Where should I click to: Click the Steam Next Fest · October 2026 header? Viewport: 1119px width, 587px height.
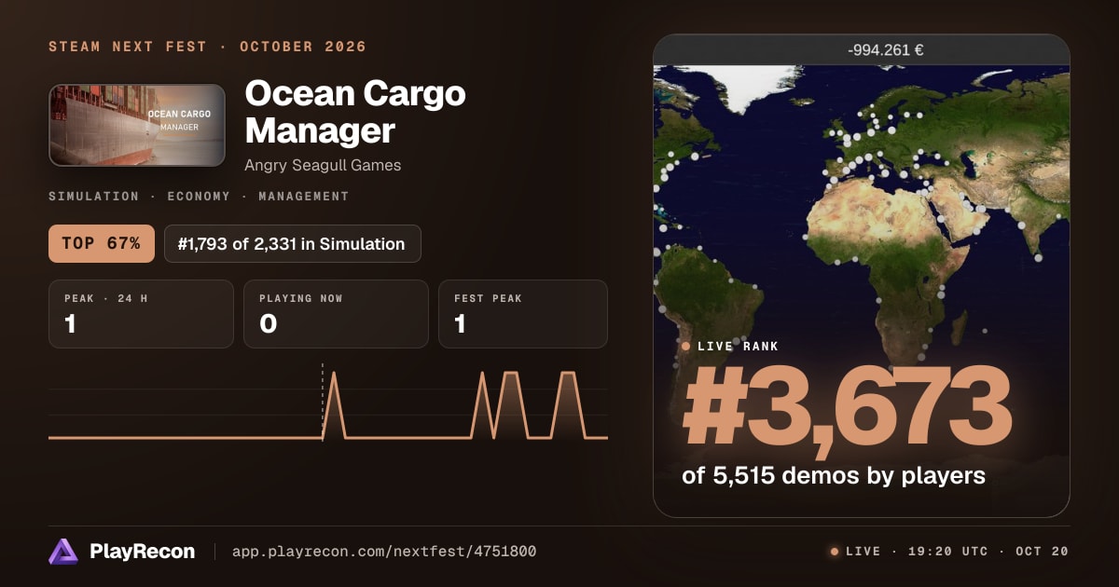pos(207,47)
